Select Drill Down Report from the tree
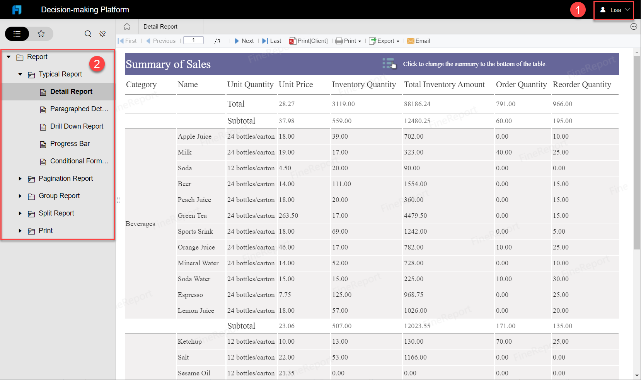The image size is (641, 380). [77, 126]
